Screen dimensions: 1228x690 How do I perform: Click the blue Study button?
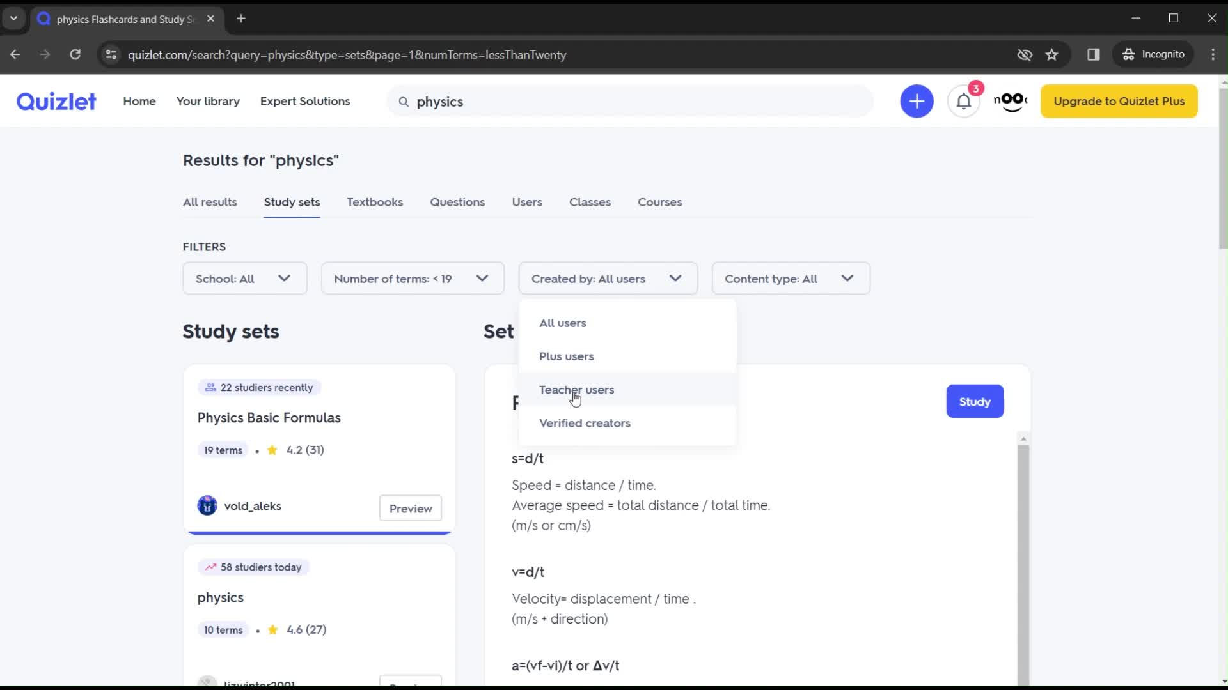(975, 401)
